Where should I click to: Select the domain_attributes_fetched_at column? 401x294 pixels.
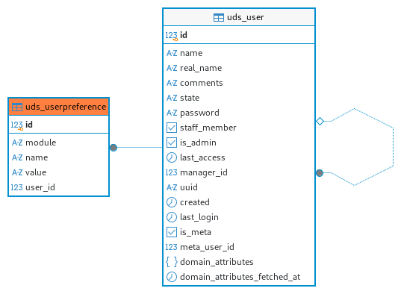tap(239, 277)
